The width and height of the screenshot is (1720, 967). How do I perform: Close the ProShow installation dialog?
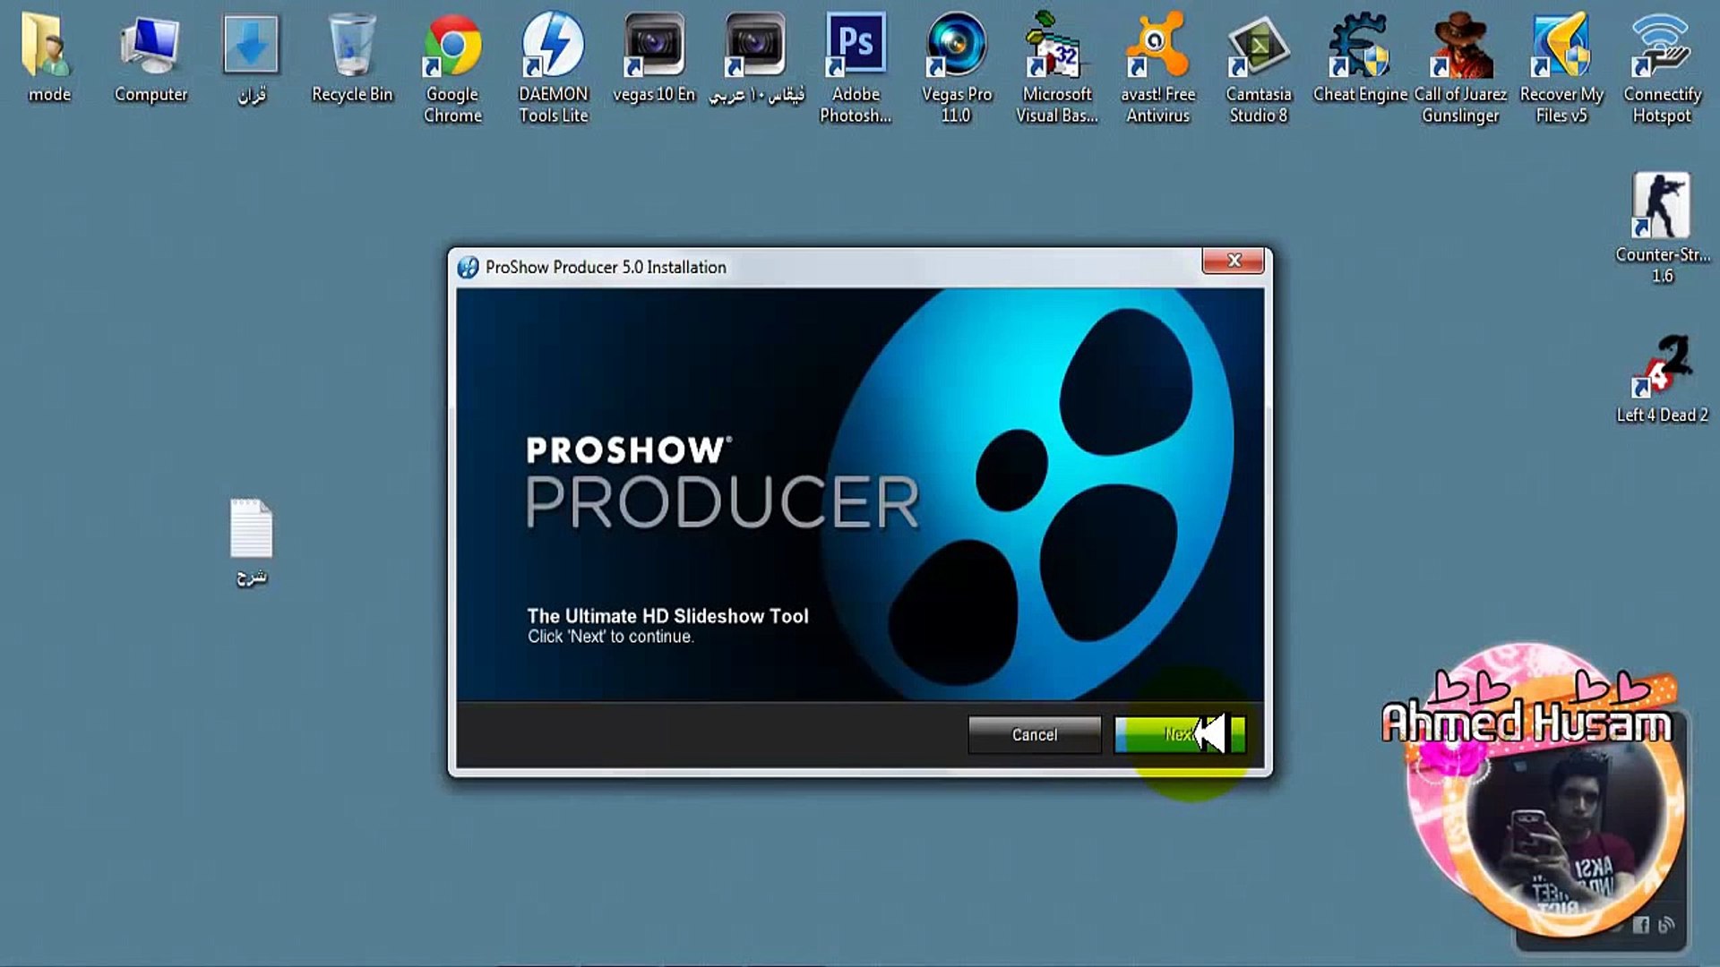[x=1233, y=261]
